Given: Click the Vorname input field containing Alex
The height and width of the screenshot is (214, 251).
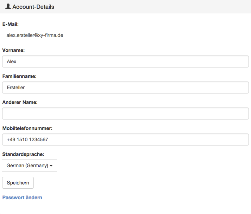Looking at the screenshot, I should [125, 61].
